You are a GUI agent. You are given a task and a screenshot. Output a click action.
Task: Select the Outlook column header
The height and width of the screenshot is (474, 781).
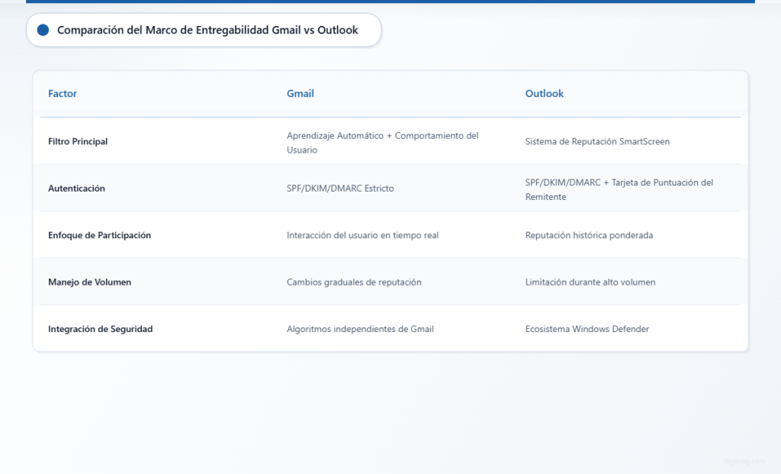tap(544, 93)
